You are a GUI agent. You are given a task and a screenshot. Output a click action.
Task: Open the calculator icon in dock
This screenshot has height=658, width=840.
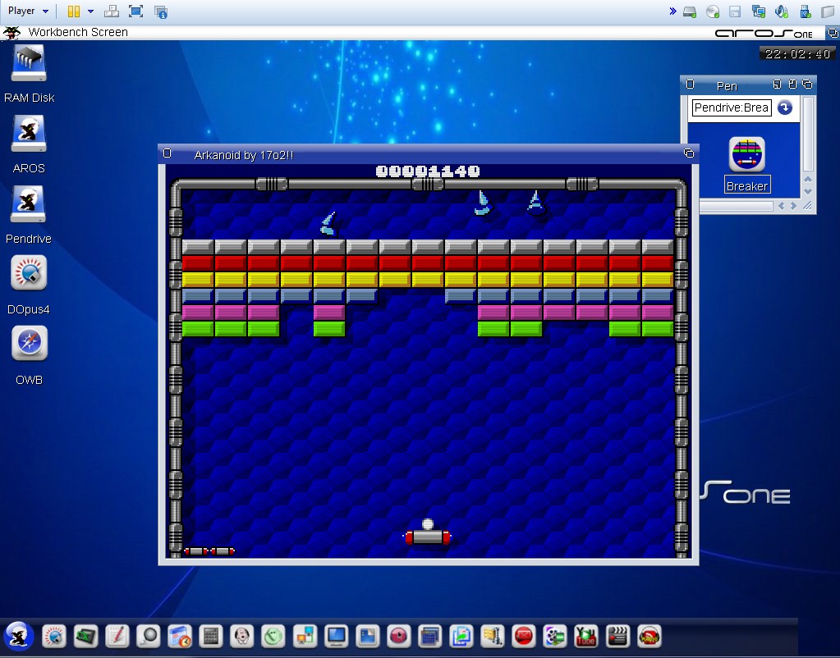coord(211,636)
